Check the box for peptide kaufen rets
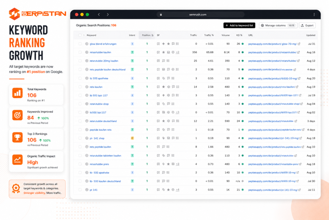 tap(80, 129)
